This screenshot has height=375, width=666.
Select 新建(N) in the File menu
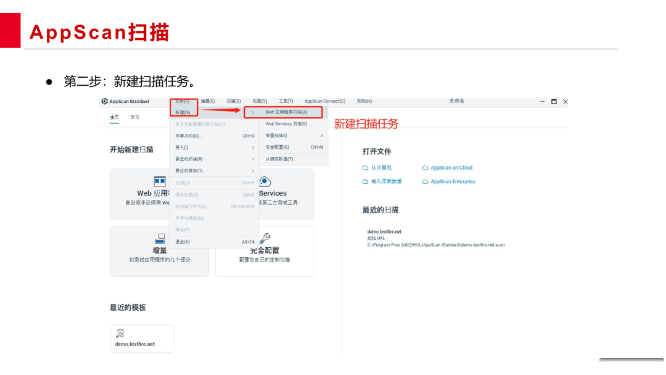tap(214, 112)
